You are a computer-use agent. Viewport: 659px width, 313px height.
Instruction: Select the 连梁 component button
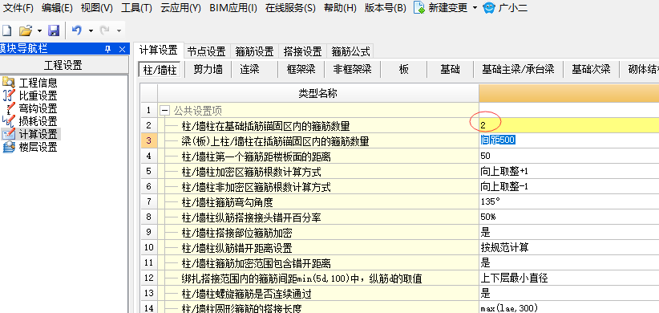pos(249,69)
